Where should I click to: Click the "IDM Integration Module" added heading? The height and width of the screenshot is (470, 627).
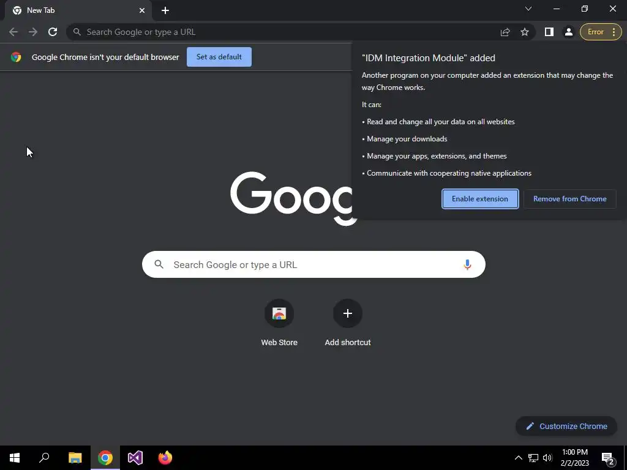coord(428,58)
